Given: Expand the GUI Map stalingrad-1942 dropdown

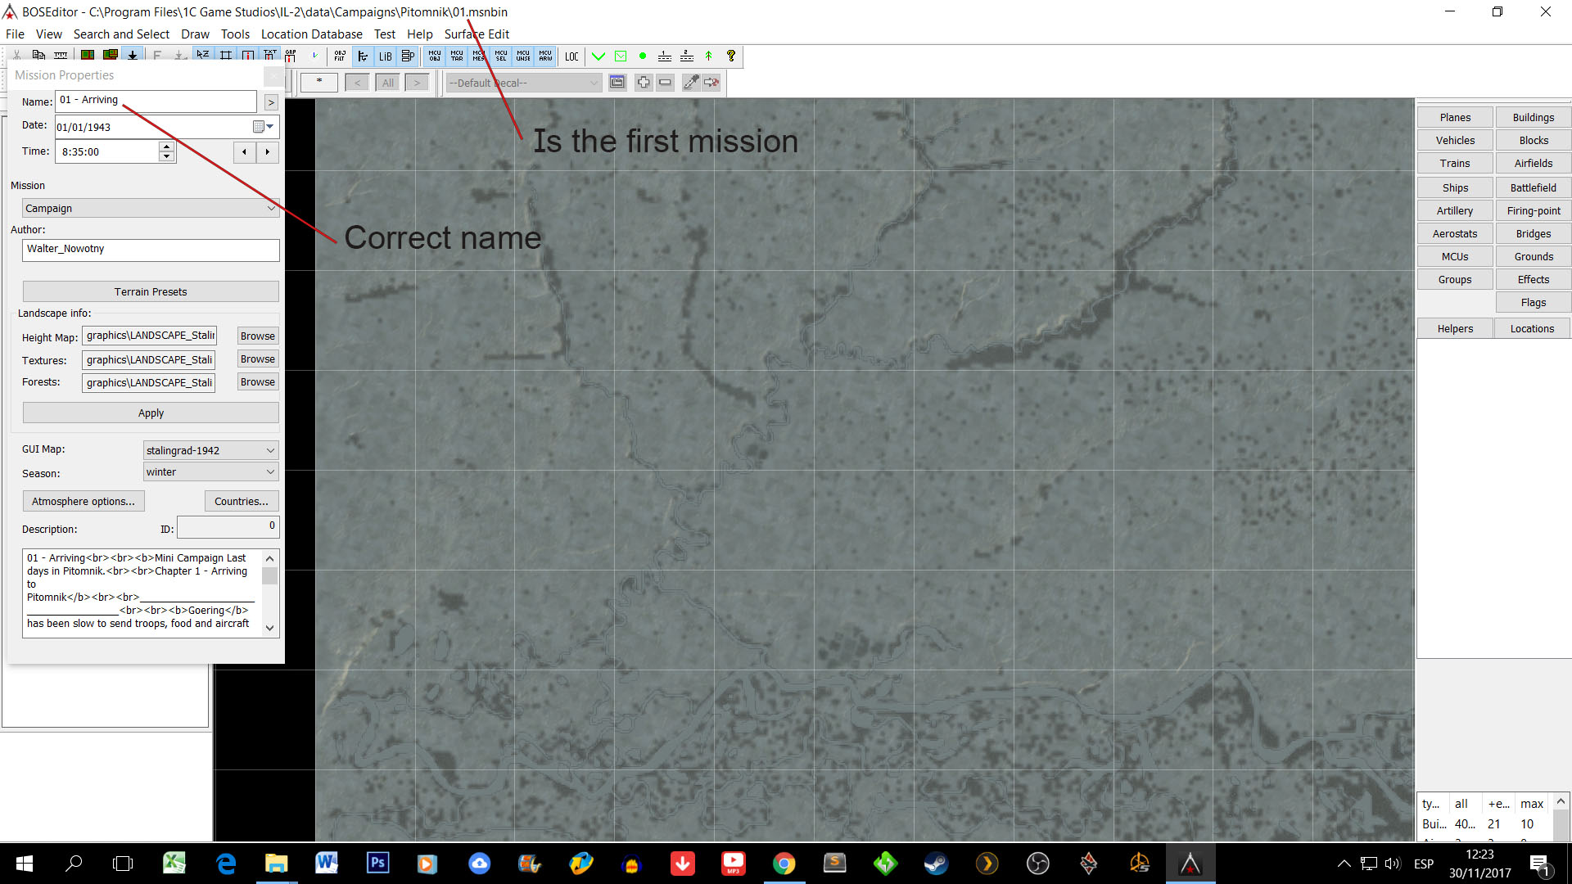Looking at the screenshot, I should (270, 451).
